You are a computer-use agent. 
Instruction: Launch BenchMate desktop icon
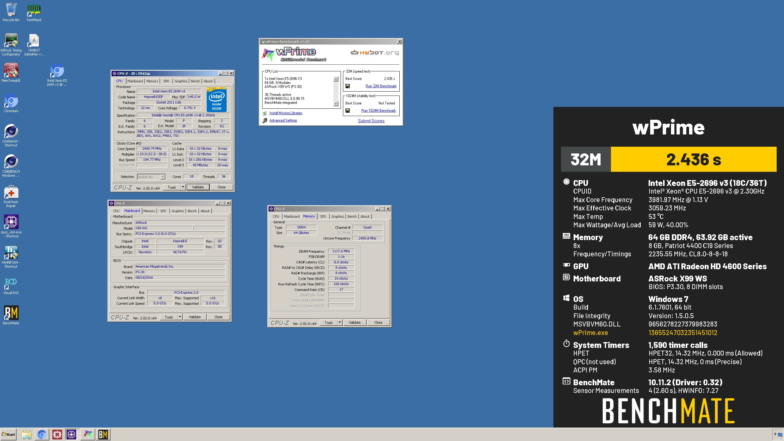pos(11,315)
